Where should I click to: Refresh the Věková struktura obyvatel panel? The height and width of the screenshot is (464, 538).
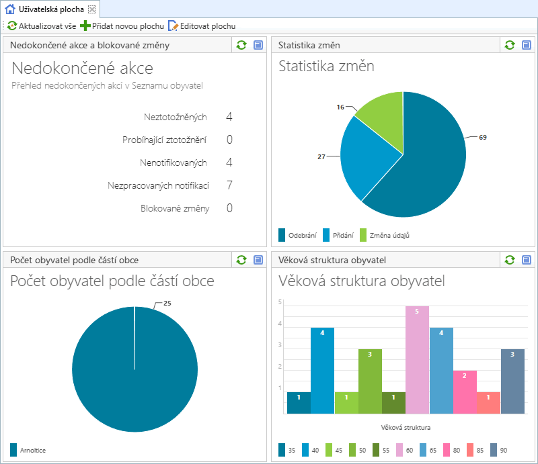pyautogui.click(x=510, y=260)
